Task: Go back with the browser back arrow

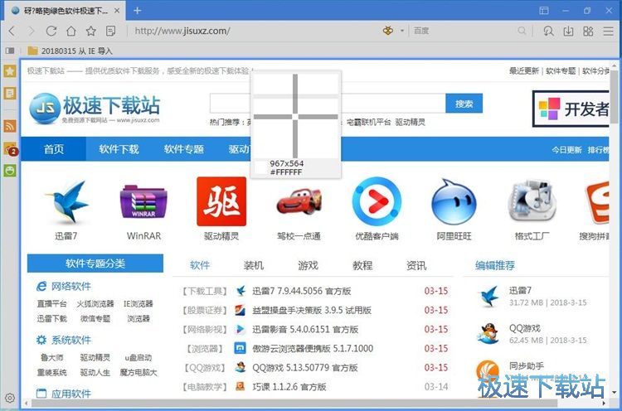Action: [x=12, y=31]
